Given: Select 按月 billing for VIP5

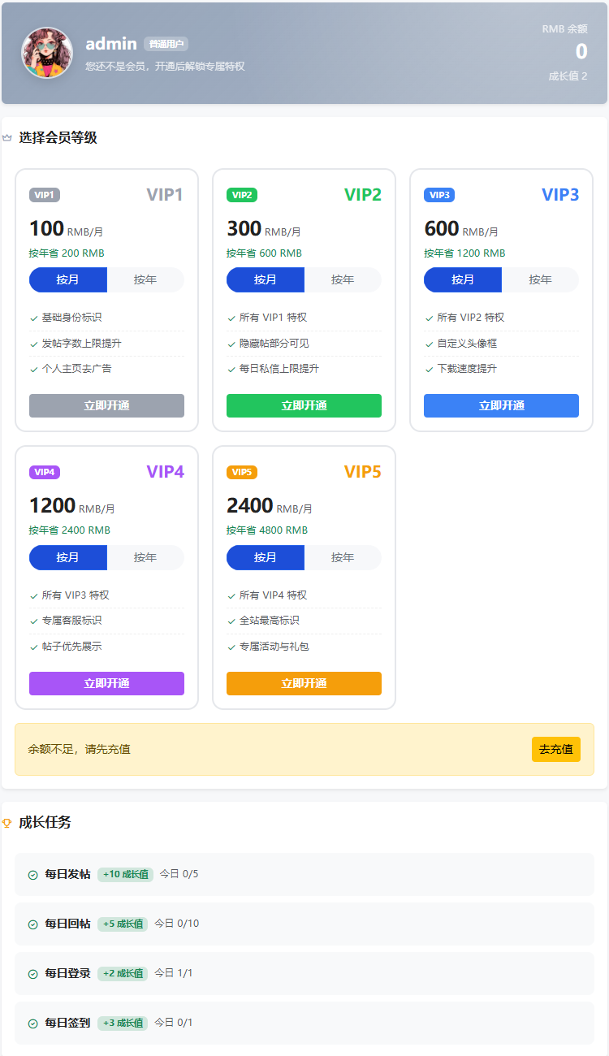Looking at the screenshot, I should (x=266, y=557).
